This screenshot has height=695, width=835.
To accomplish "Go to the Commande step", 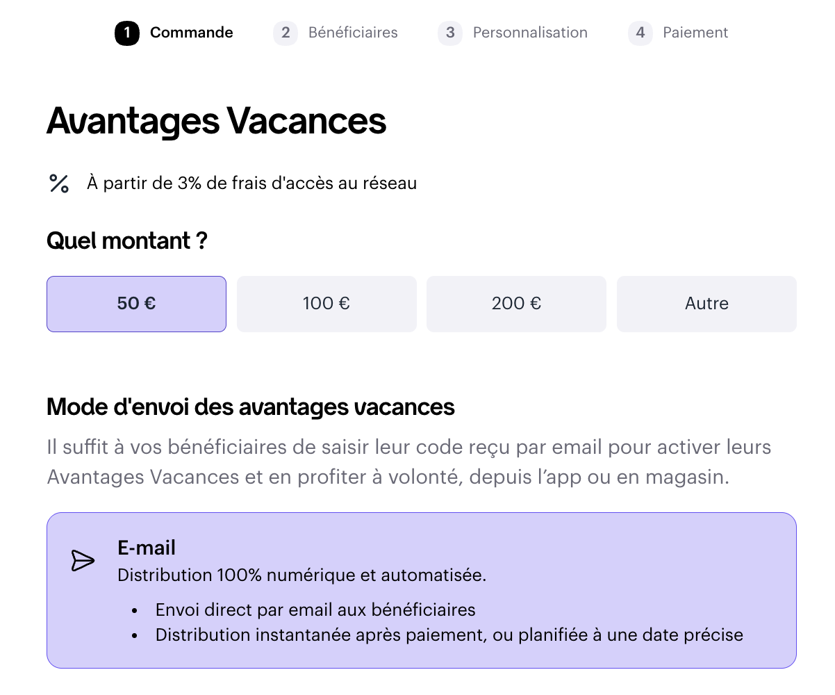I will (x=191, y=33).
